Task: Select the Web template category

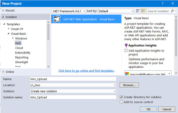Action: click(x=18, y=43)
